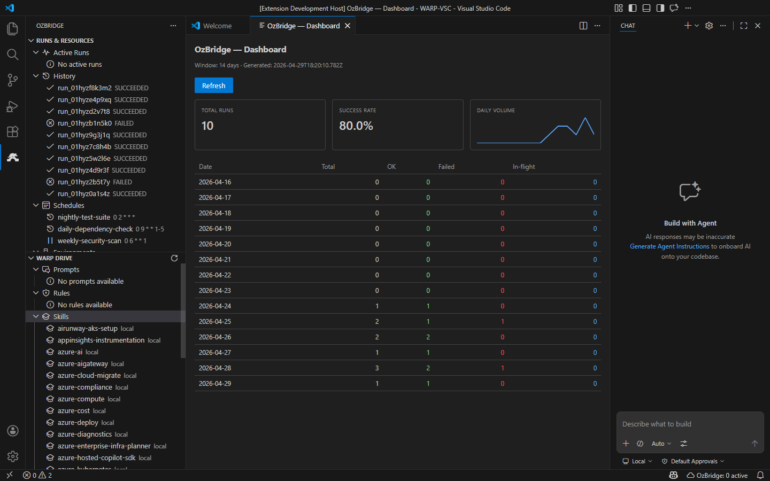Toggle chat from title bar icon
Viewport: 770px width, 481px height.
click(674, 8)
